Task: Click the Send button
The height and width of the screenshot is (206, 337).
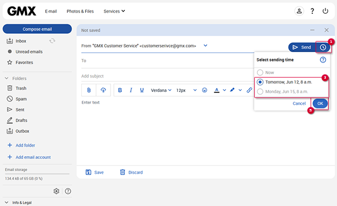Action: pyautogui.click(x=302, y=47)
